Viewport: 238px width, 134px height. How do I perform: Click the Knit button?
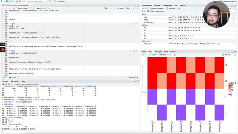click(x=40, y=9)
